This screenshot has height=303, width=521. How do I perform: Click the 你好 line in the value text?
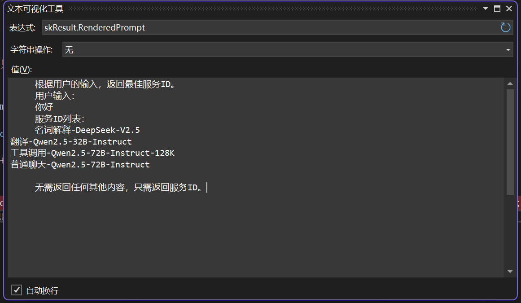(44, 107)
